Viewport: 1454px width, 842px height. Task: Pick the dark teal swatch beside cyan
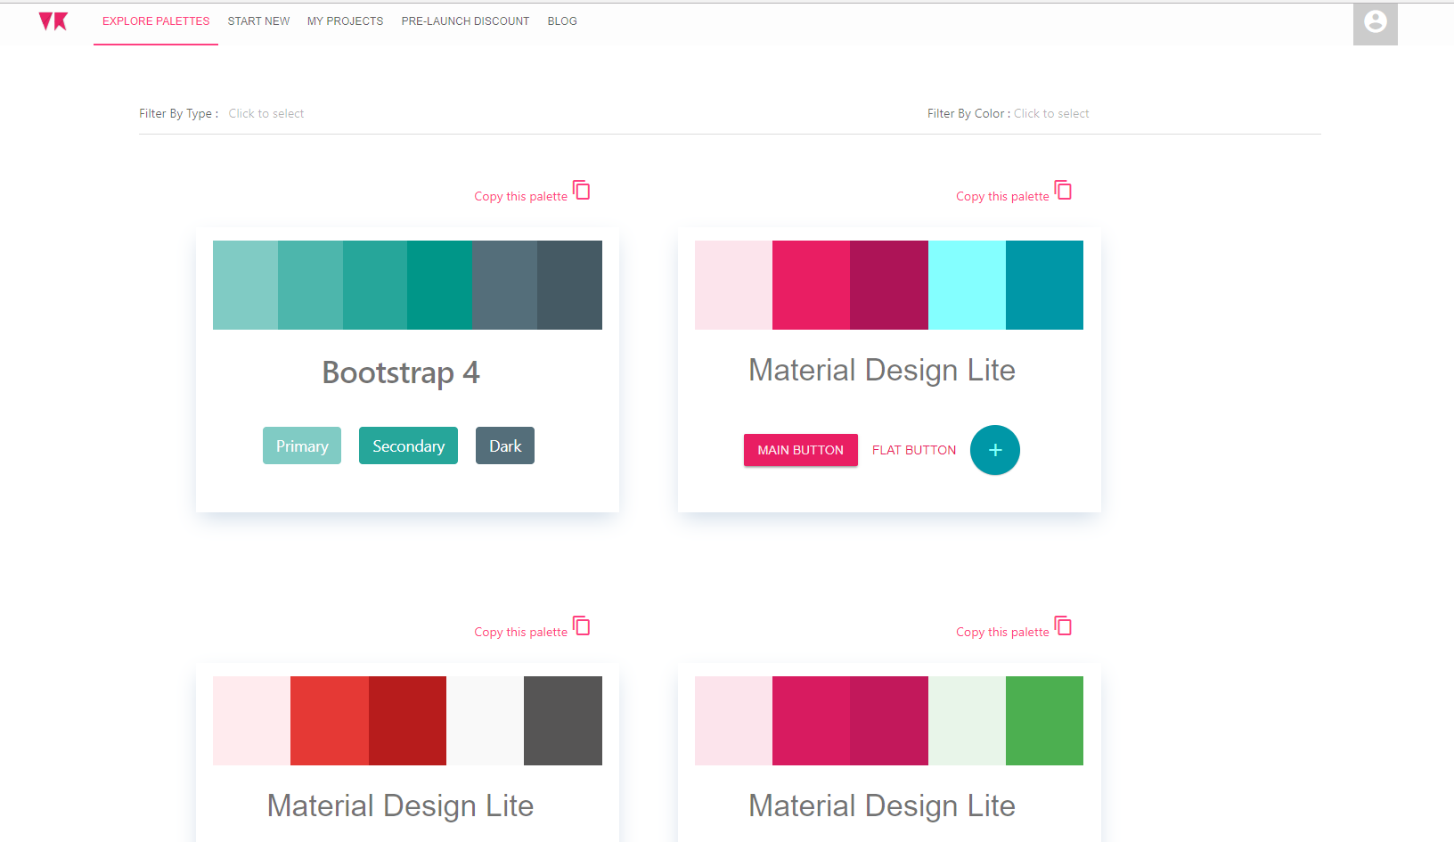(1044, 285)
